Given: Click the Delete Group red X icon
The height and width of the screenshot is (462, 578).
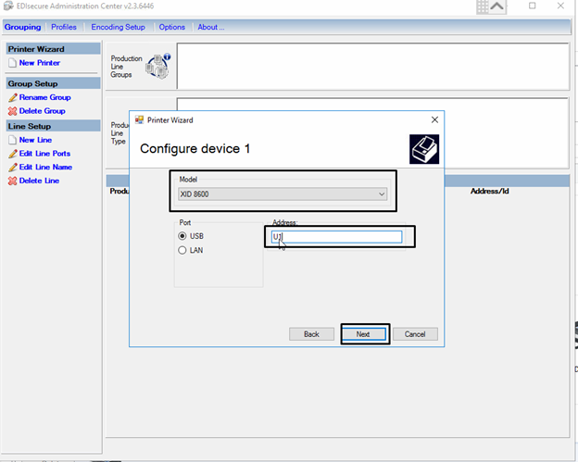Looking at the screenshot, I should (x=12, y=111).
